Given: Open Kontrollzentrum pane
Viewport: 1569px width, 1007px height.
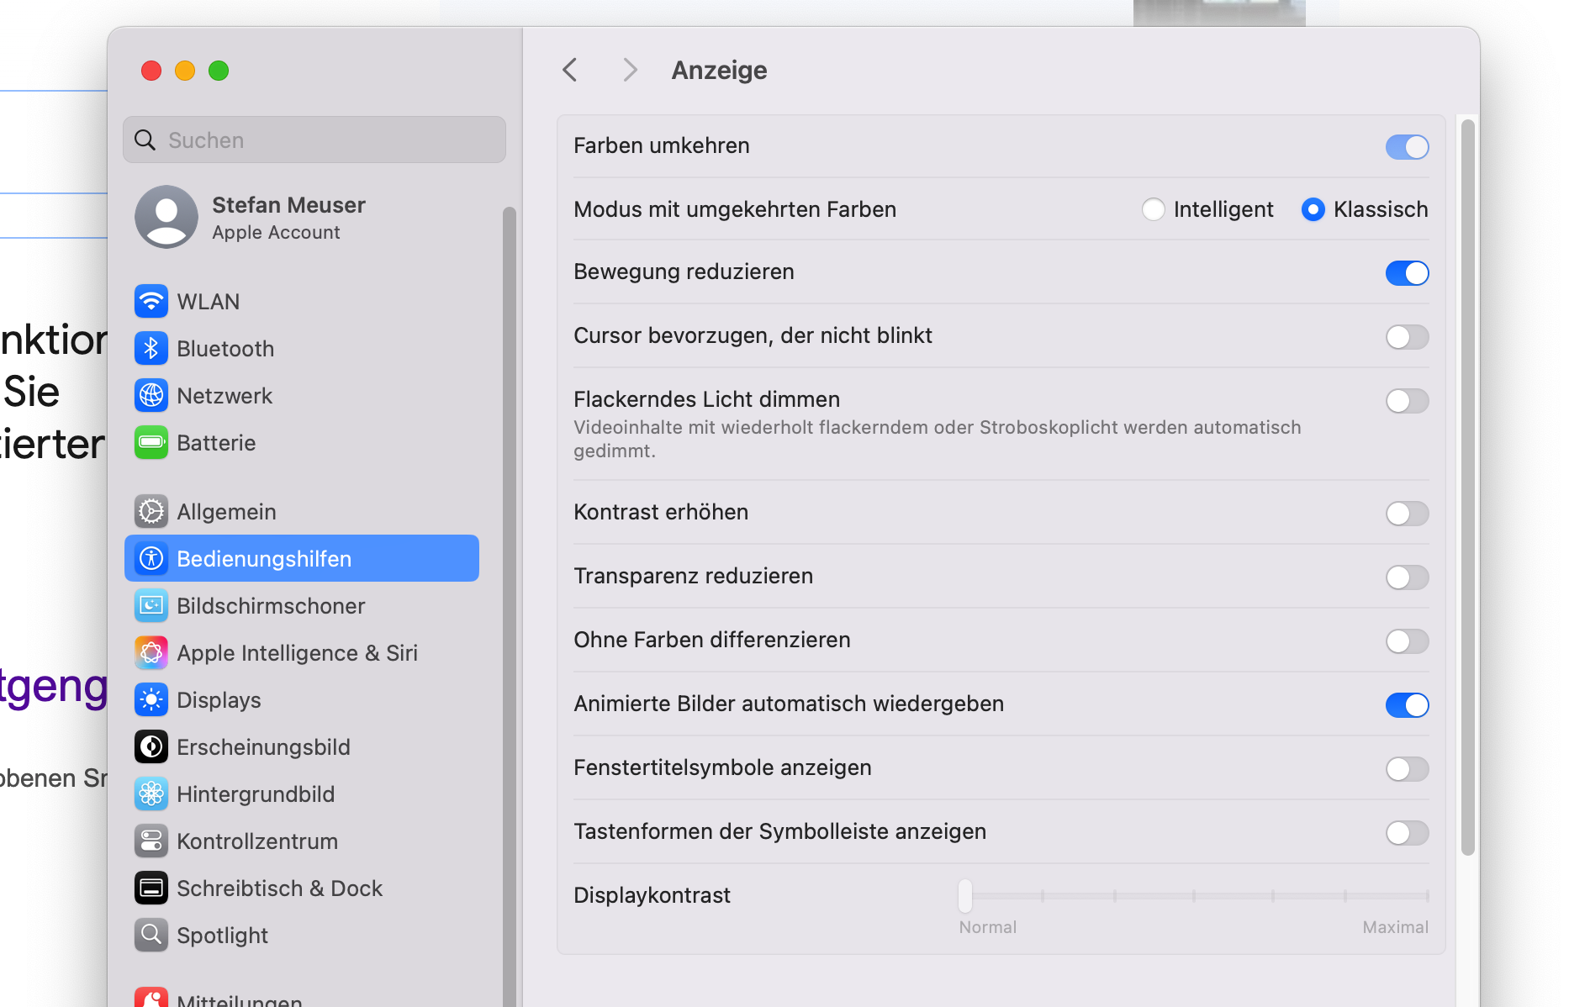Looking at the screenshot, I should click(x=302, y=841).
